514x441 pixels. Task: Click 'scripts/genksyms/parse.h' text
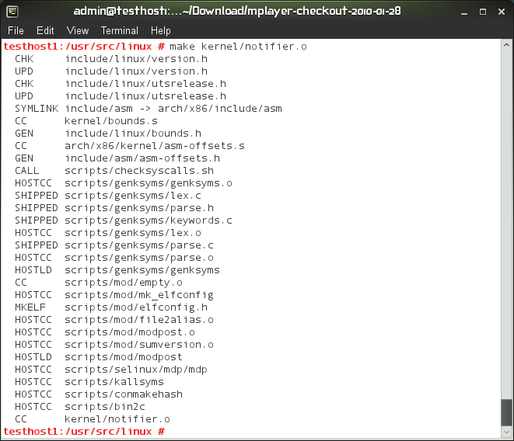tap(139, 208)
